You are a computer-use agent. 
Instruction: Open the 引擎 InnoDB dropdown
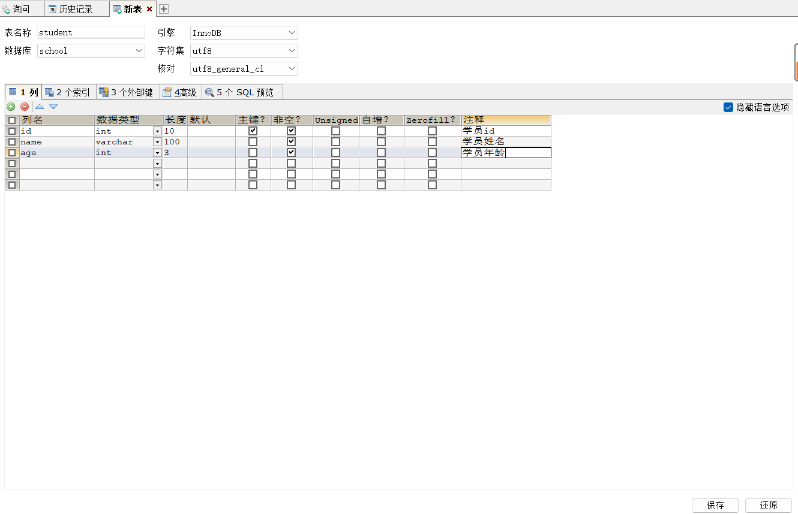tap(244, 33)
